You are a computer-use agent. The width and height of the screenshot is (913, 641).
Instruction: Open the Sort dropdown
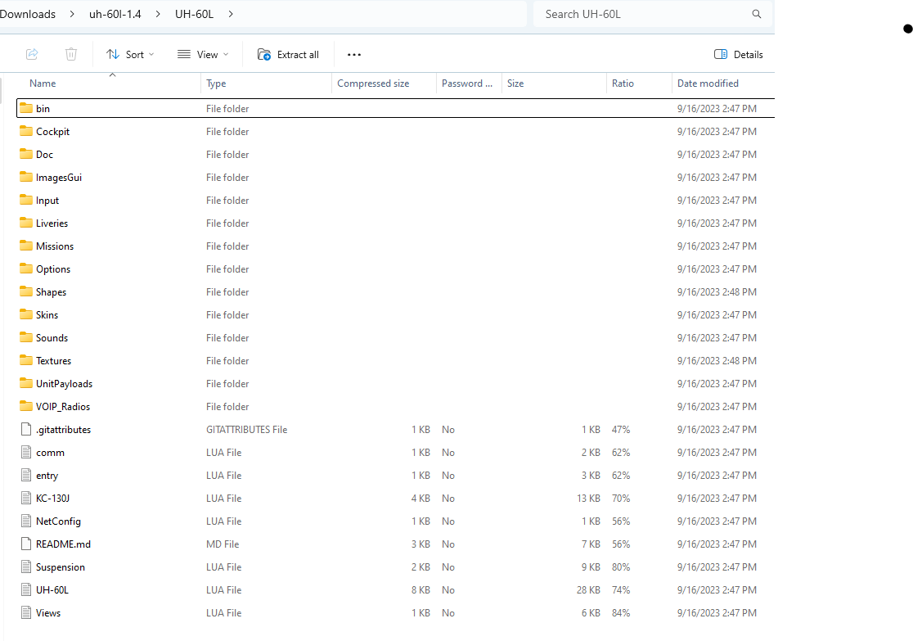[130, 54]
